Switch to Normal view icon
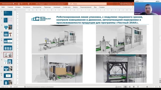 [x=126, y=87]
